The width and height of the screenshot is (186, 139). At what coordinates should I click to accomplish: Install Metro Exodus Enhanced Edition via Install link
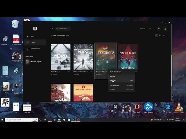pos(76,74)
